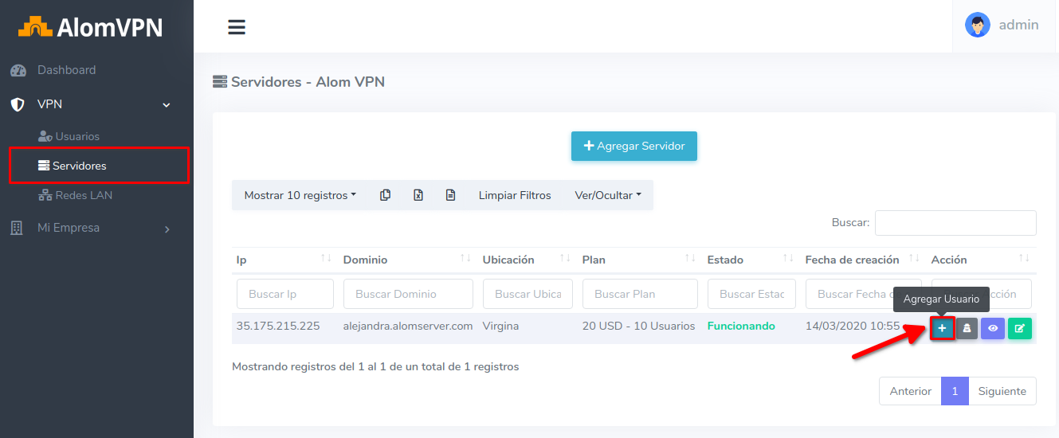Image resolution: width=1059 pixels, height=438 pixels.
Task: Focus the Buscar search input field
Action: click(x=955, y=223)
